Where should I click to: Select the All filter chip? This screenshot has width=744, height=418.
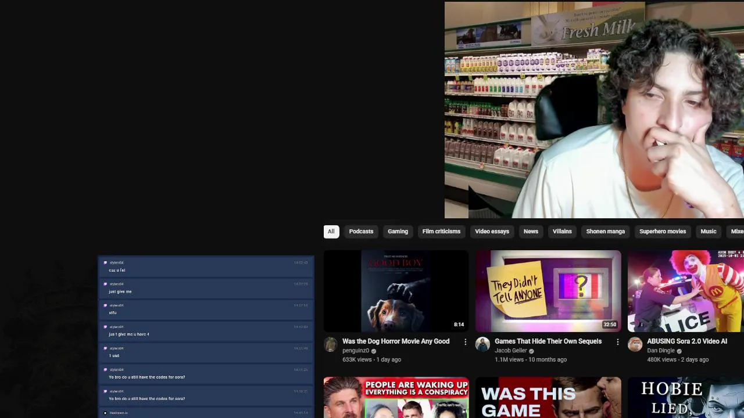331,232
